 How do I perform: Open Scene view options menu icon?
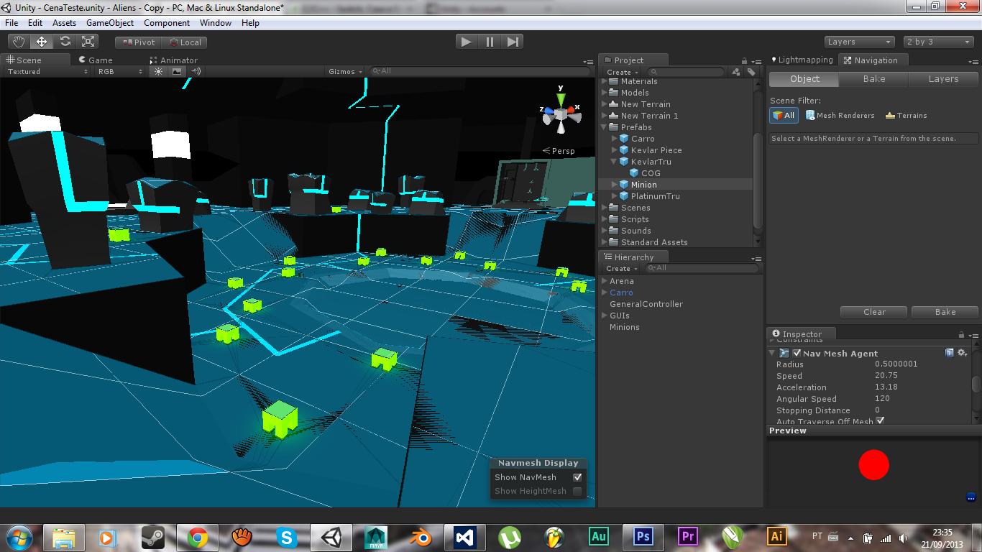[x=589, y=61]
